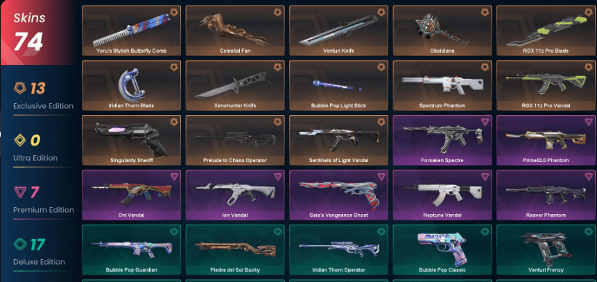Click the Exclusive Edition tier icon in sidebar
597x282 pixels.
pyautogui.click(x=20, y=89)
